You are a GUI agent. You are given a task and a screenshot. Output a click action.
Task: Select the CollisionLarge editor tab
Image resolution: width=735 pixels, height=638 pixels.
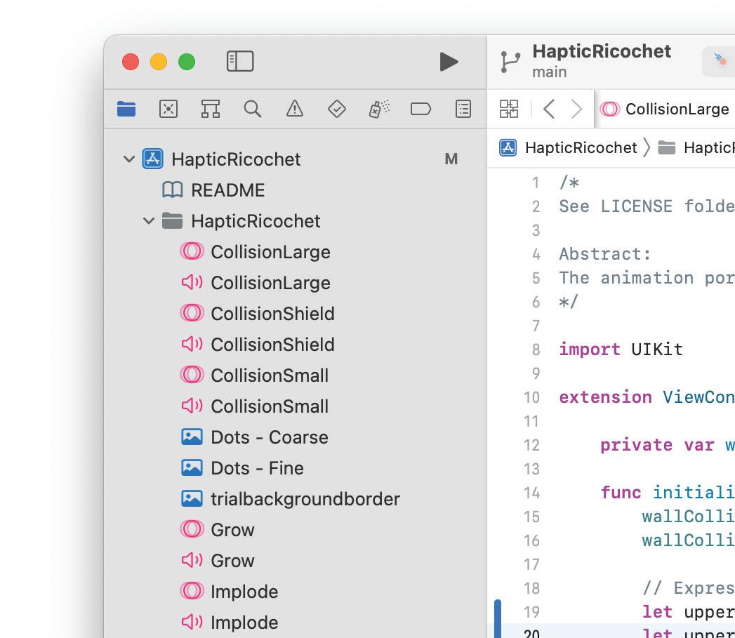665,109
